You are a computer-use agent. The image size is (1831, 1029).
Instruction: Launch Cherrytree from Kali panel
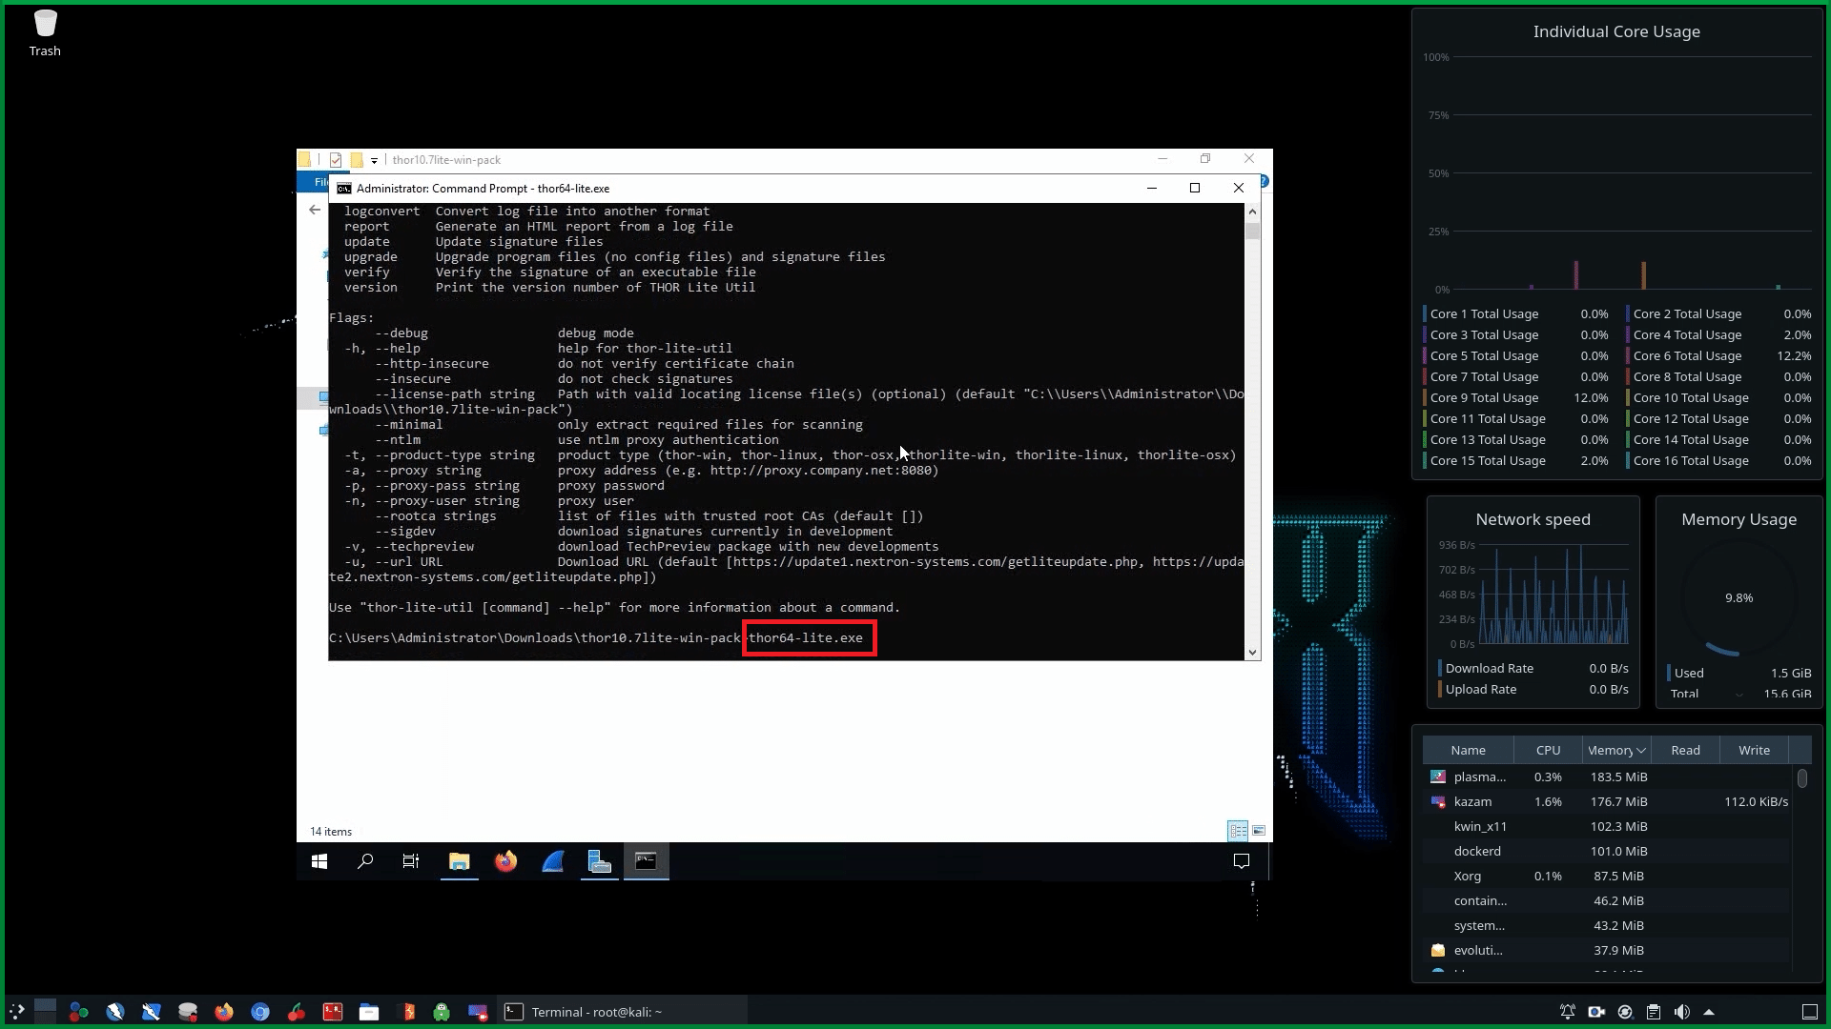(297, 1012)
